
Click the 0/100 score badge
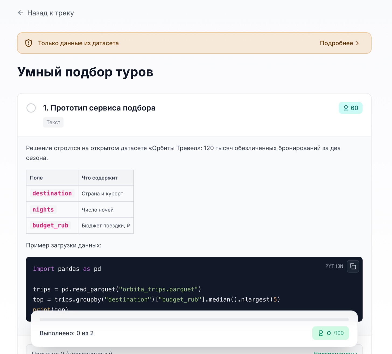[331, 333]
